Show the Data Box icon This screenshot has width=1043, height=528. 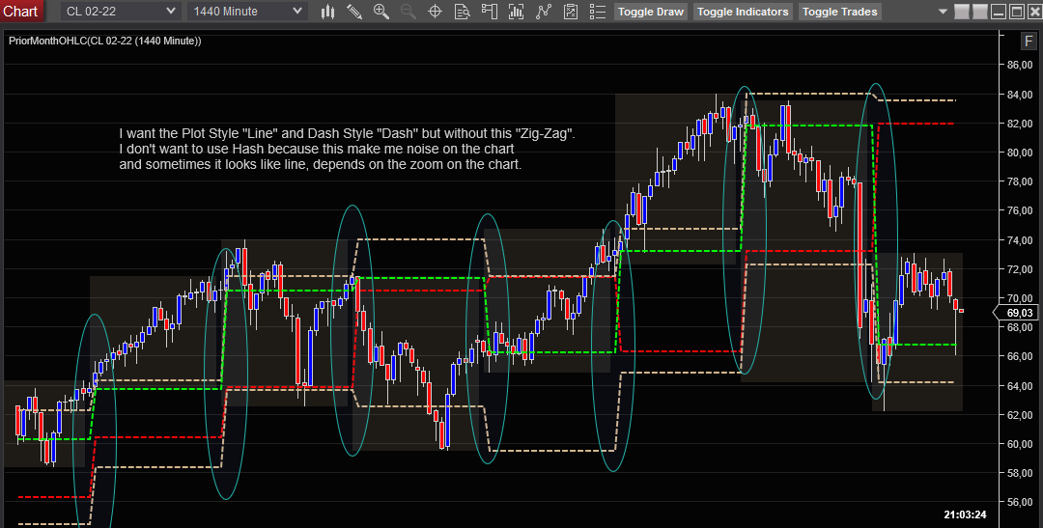point(463,12)
